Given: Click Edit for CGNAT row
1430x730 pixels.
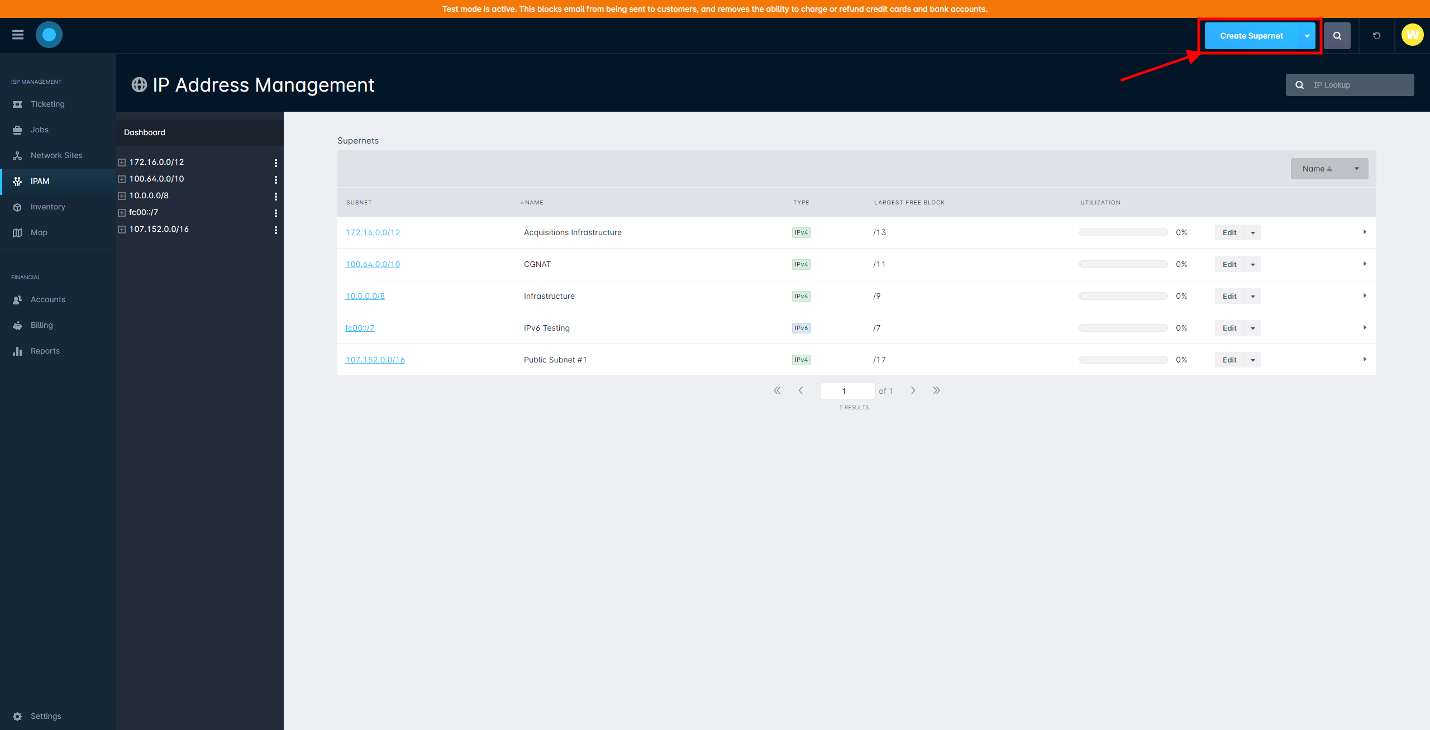Looking at the screenshot, I should point(1229,264).
